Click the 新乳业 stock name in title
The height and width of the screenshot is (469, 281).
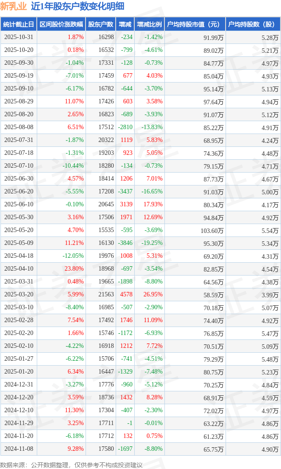[13, 6]
